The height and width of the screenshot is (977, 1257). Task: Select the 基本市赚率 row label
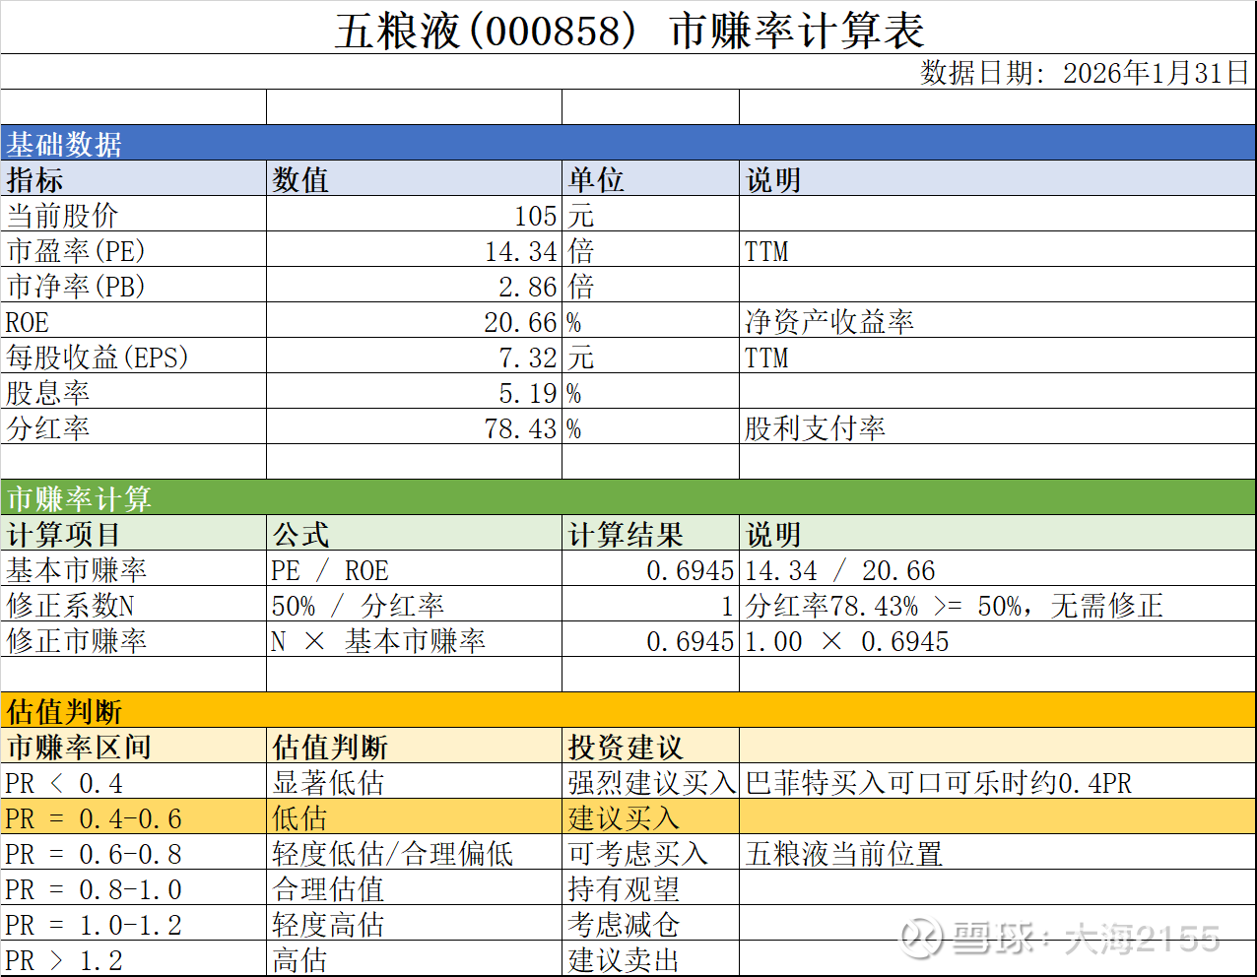pyautogui.click(x=133, y=568)
